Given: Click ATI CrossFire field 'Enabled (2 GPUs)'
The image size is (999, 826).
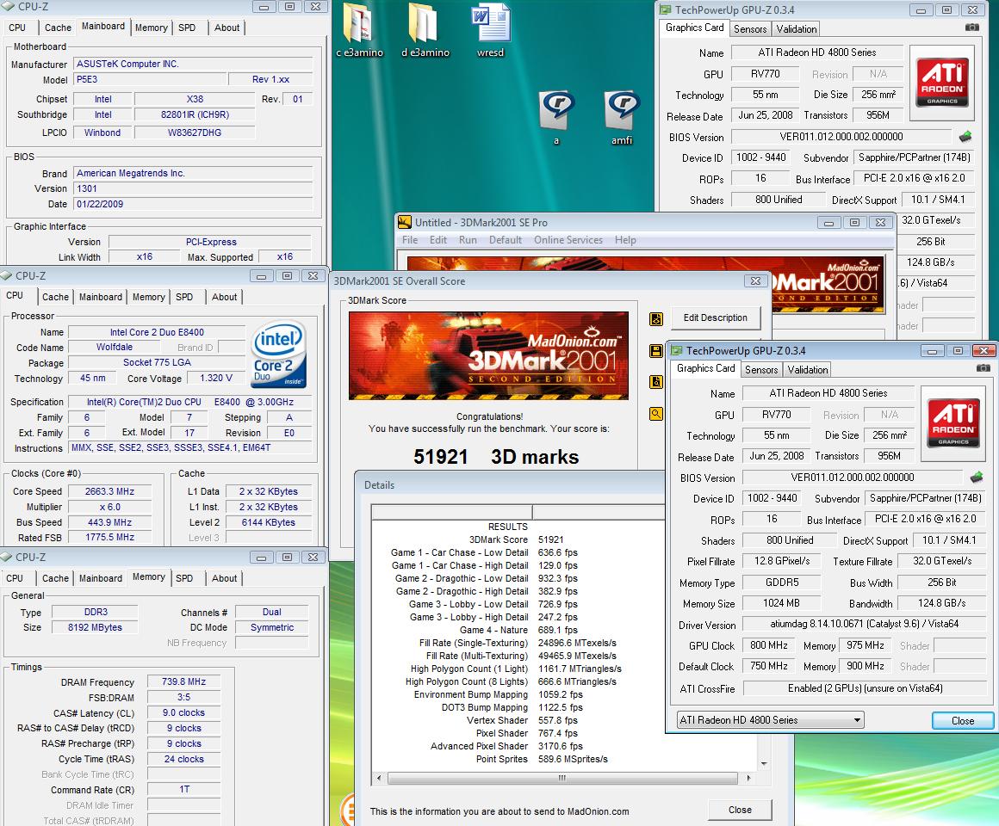Looking at the screenshot, I should click(865, 688).
